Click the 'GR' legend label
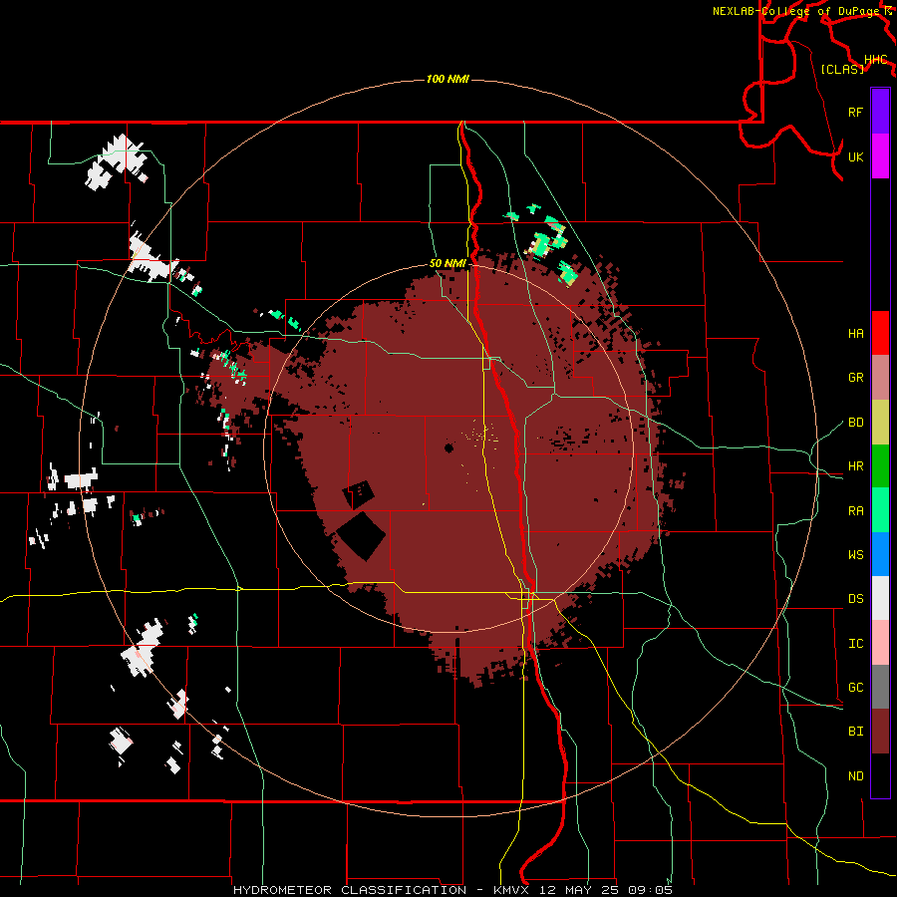 pos(856,378)
